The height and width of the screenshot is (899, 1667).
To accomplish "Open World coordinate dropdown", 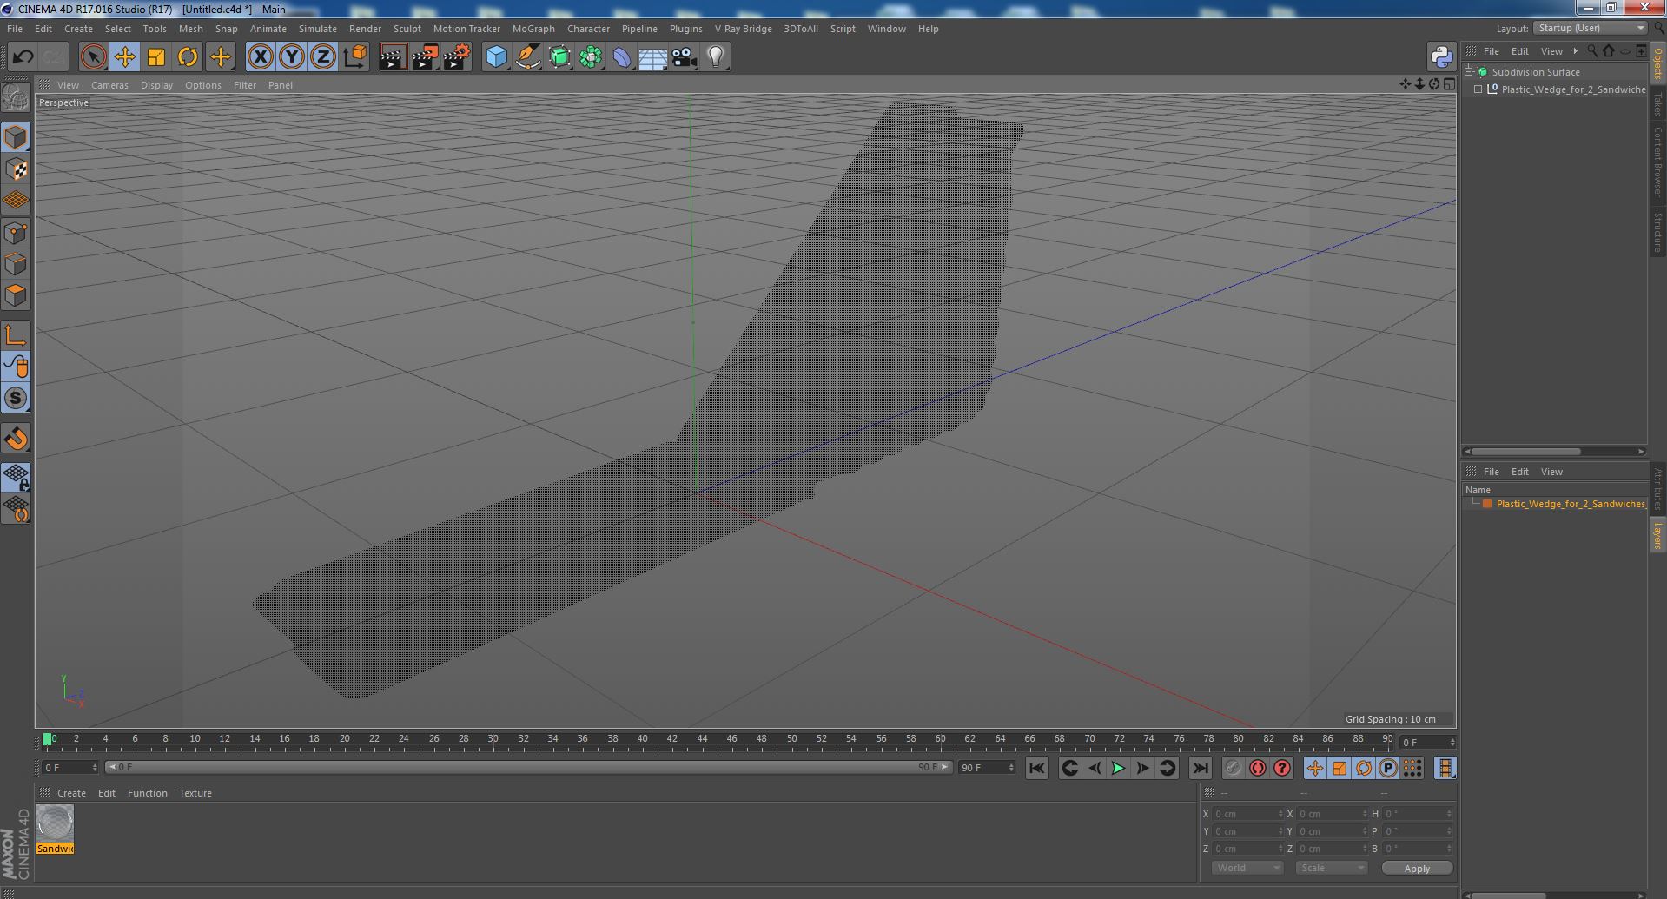I will (x=1247, y=868).
